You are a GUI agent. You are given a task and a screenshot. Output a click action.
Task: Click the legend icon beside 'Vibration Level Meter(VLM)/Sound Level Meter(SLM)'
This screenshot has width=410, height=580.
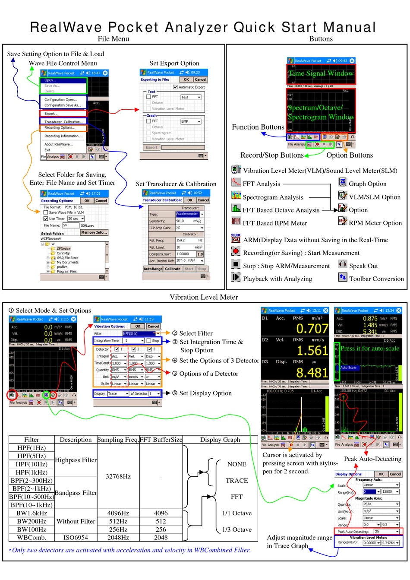coord(236,169)
